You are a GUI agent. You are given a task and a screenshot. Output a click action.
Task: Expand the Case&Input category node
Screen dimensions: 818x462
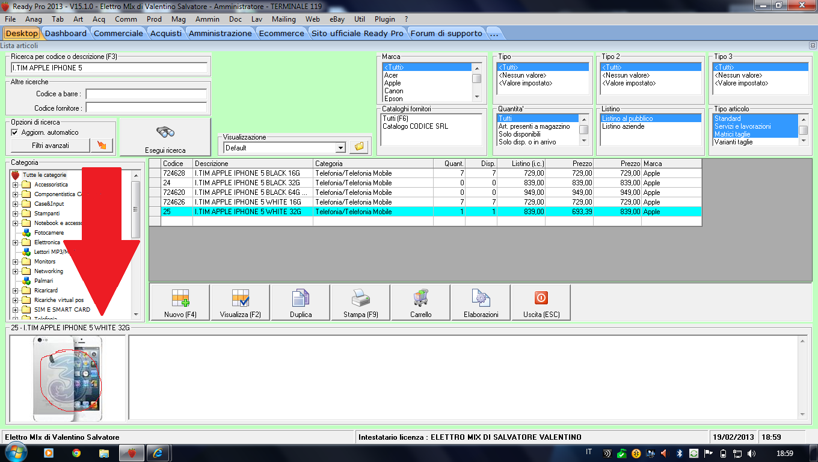point(16,204)
